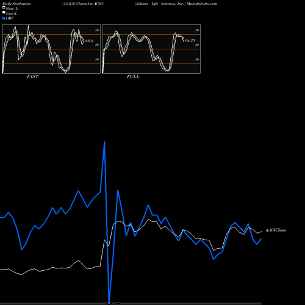
Task: Click the 50 level label in FULL chart
Action: coord(197,45)
